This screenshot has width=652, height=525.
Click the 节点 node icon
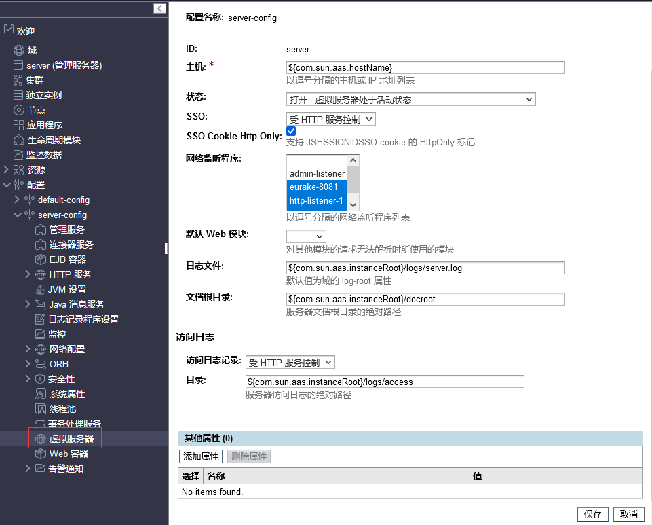(x=19, y=110)
